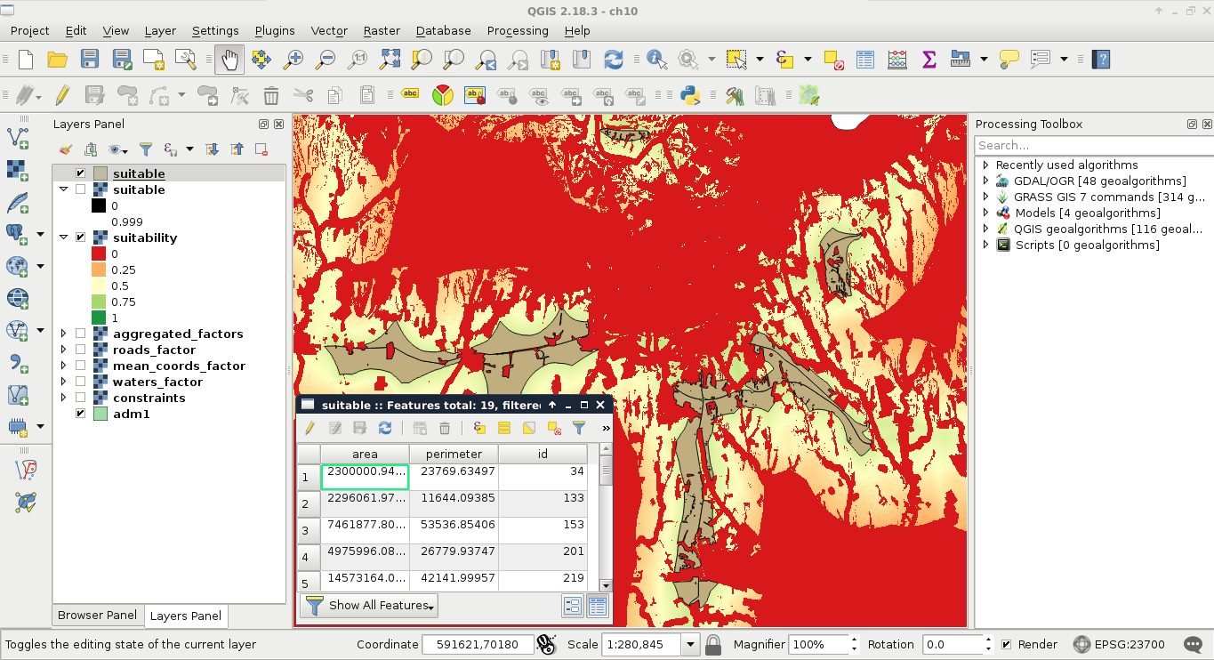Open the Scale dropdown in status bar
The height and width of the screenshot is (660, 1214).
tap(690, 644)
